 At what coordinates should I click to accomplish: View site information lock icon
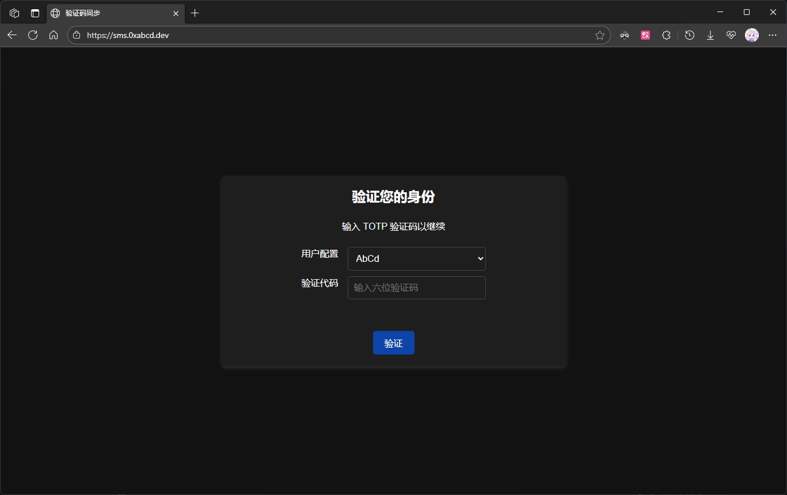77,35
